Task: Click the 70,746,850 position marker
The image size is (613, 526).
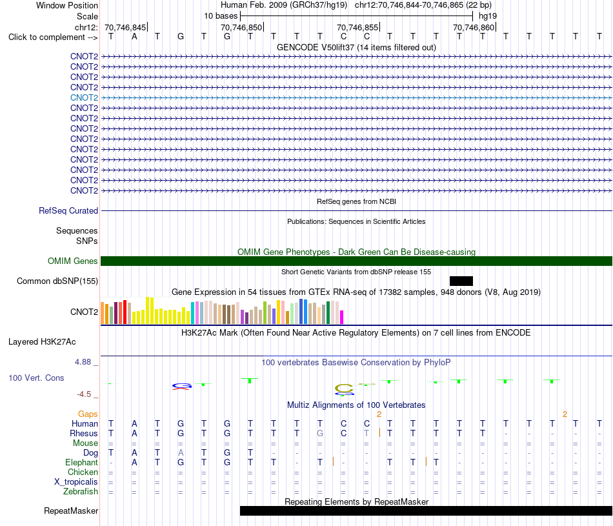Action: [x=241, y=27]
